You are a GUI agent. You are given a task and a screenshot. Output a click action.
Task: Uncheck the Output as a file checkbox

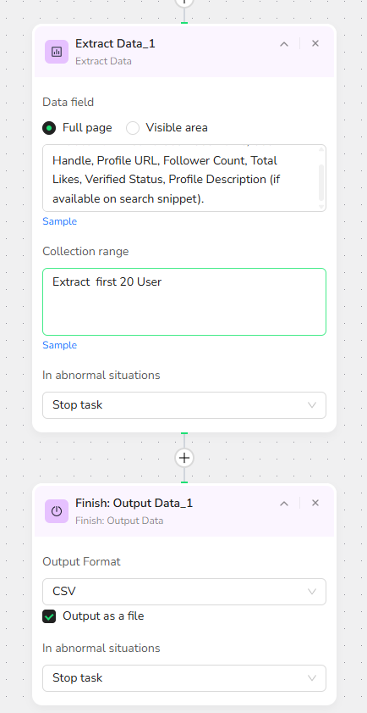49,616
